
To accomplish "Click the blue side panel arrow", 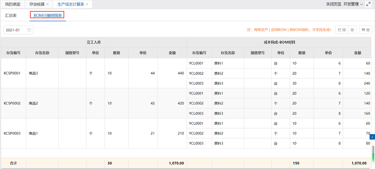I will pos(372,137).
